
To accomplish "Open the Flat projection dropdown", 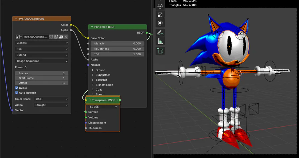I will click(x=42, y=49).
